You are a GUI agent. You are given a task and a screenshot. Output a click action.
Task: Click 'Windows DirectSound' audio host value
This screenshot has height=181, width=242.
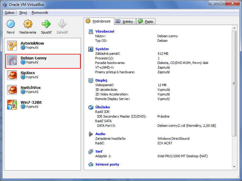(173, 139)
